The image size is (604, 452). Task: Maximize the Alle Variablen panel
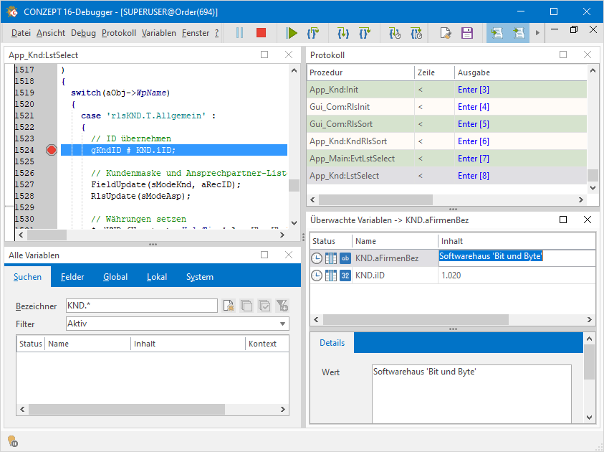pyautogui.click(x=264, y=255)
